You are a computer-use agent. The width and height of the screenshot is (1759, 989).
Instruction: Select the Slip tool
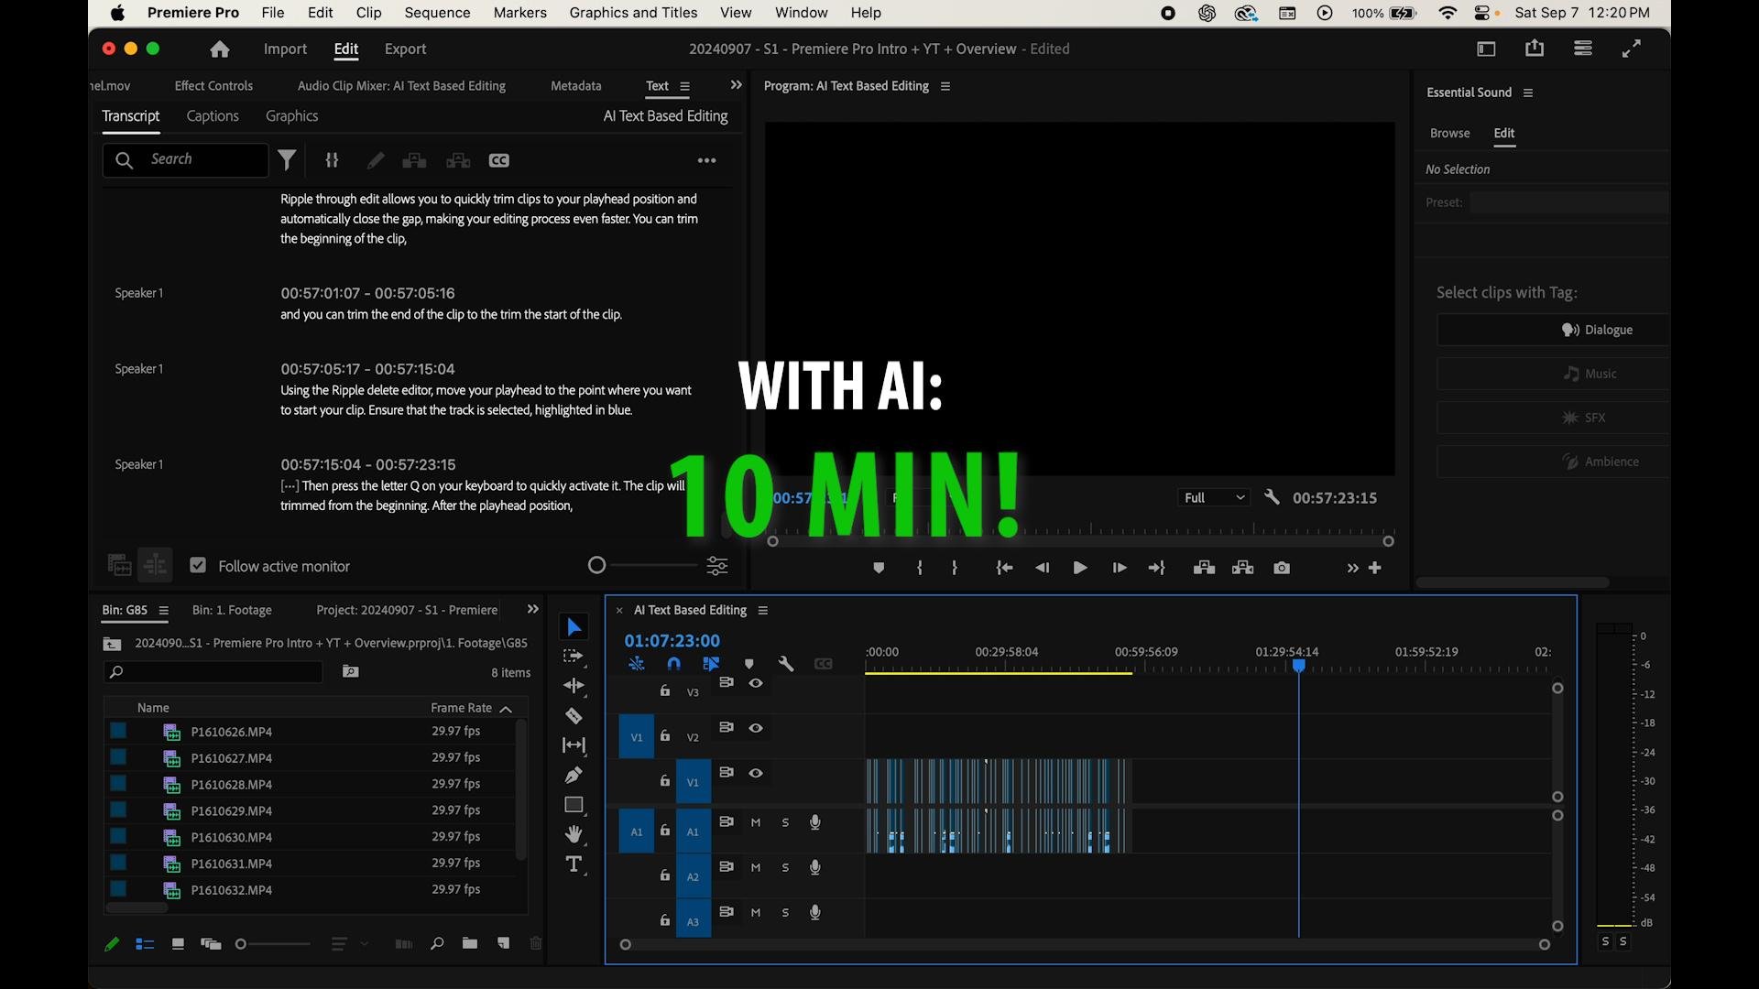[x=574, y=745]
